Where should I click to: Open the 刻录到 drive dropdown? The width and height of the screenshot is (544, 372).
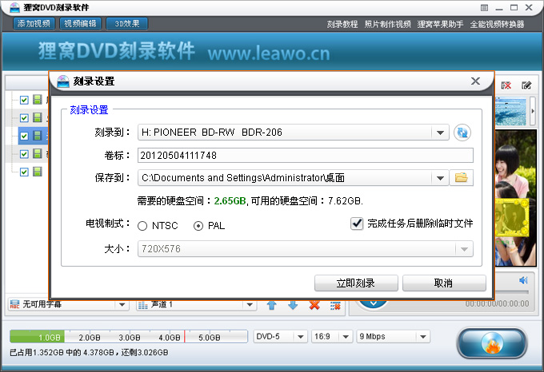coord(440,133)
